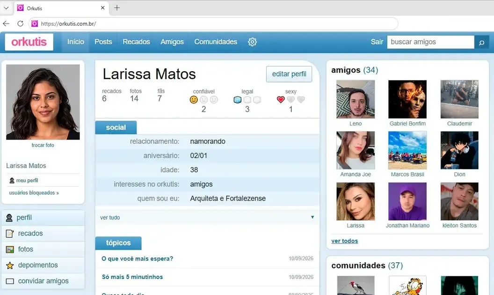
Task: Click the site icon in the address bar
Action: click(x=35, y=24)
